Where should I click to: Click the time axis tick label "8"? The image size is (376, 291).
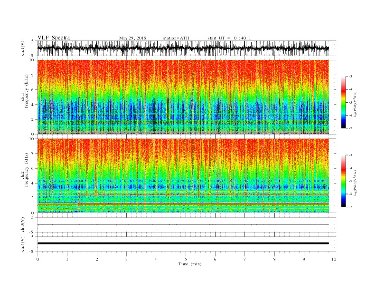[274, 259]
